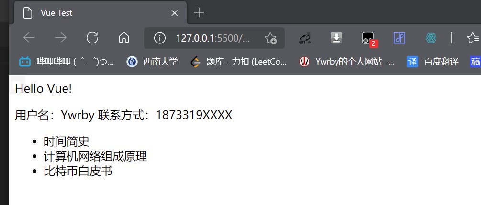The height and width of the screenshot is (205, 481).
Task: Click the forward navigation arrow
Action: pos(61,38)
